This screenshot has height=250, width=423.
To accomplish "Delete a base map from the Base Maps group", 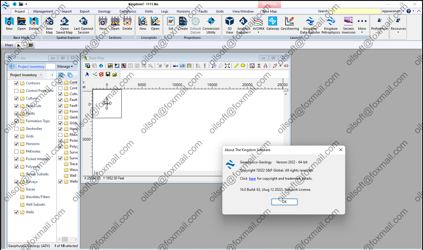I will (x=34, y=23).
